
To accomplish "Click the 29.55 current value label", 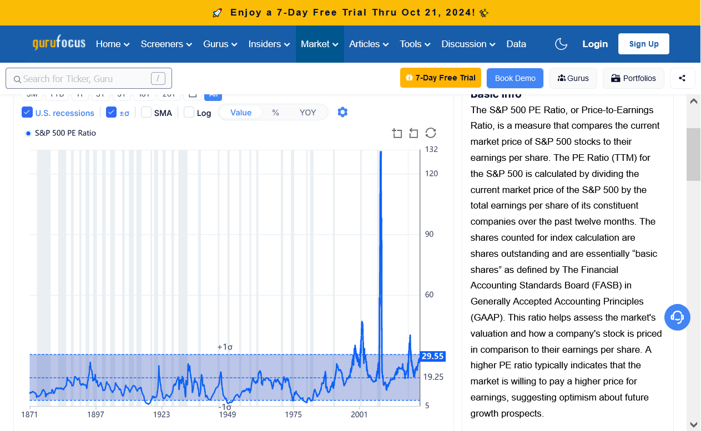I will [x=432, y=356].
